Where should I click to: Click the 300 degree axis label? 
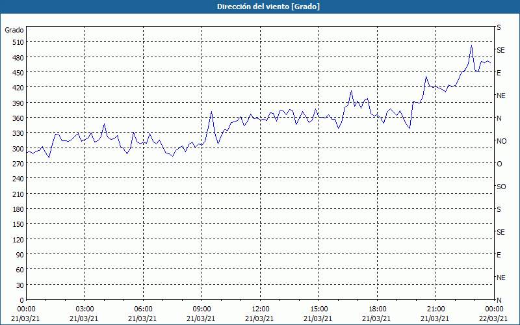point(18,149)
